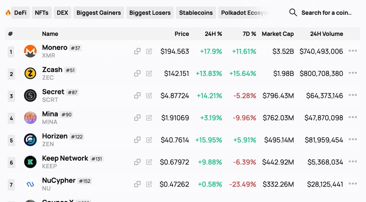Viewport: 366px width, 202px height.
Task: Open the more options menu for Monero
Action: [353, 51]
